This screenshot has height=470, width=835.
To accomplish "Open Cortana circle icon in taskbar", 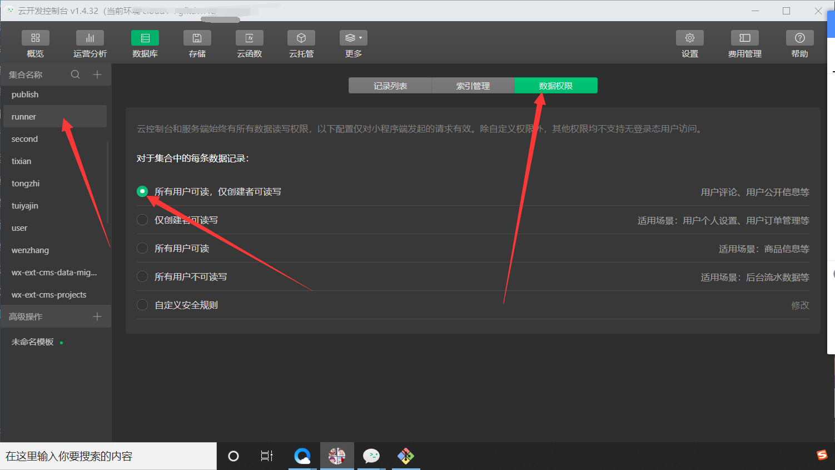I will 233,456.
